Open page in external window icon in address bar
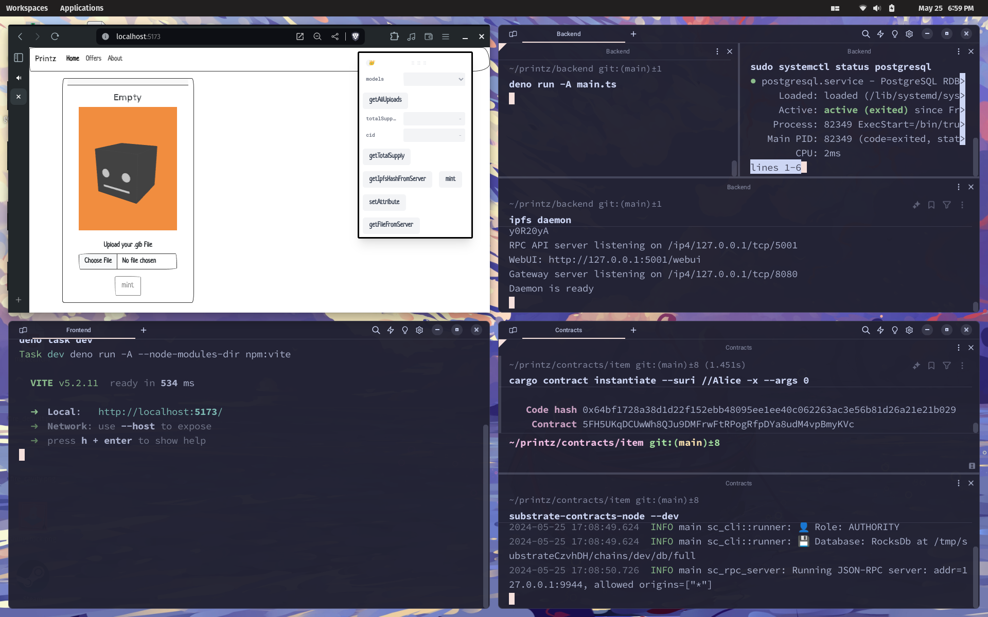The width and height of the screenshot is (988, 617). (x=300, y=37)
